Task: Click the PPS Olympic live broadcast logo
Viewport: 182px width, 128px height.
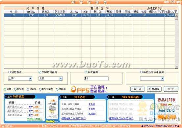Action: point(89,89)
